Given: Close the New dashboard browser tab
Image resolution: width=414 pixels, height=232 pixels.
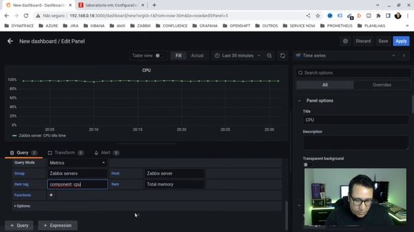Looking at the screenshot, I should (71, 5).
